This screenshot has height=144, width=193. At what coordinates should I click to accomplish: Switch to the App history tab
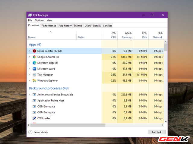point(65,26)
